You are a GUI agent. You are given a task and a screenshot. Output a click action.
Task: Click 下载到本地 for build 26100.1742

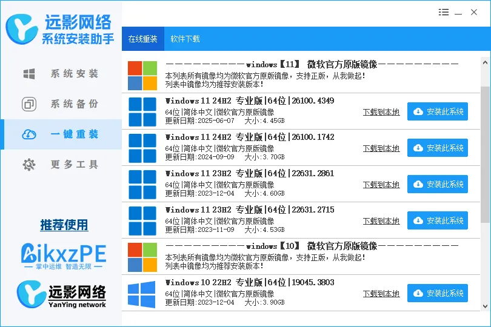(x=381, y=148)
